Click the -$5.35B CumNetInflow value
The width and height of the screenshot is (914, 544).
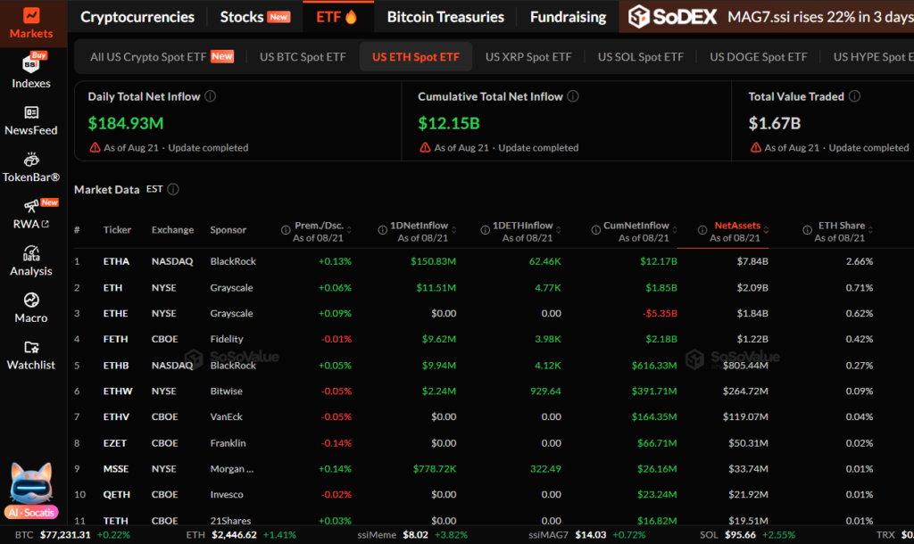click(x=660, y=313)
